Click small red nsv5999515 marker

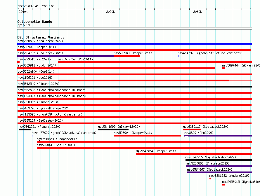pos(18,62)
